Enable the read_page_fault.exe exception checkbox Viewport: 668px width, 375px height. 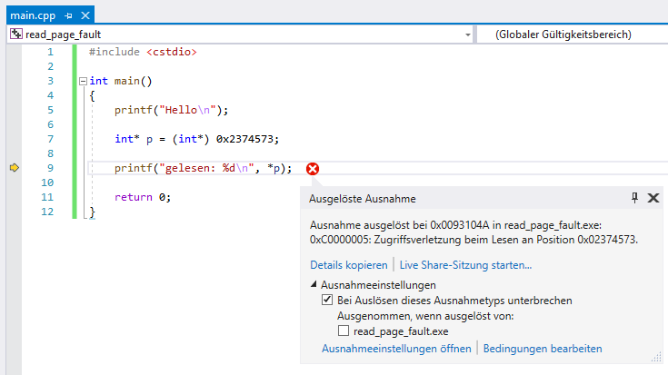click(x=344, y=331)
